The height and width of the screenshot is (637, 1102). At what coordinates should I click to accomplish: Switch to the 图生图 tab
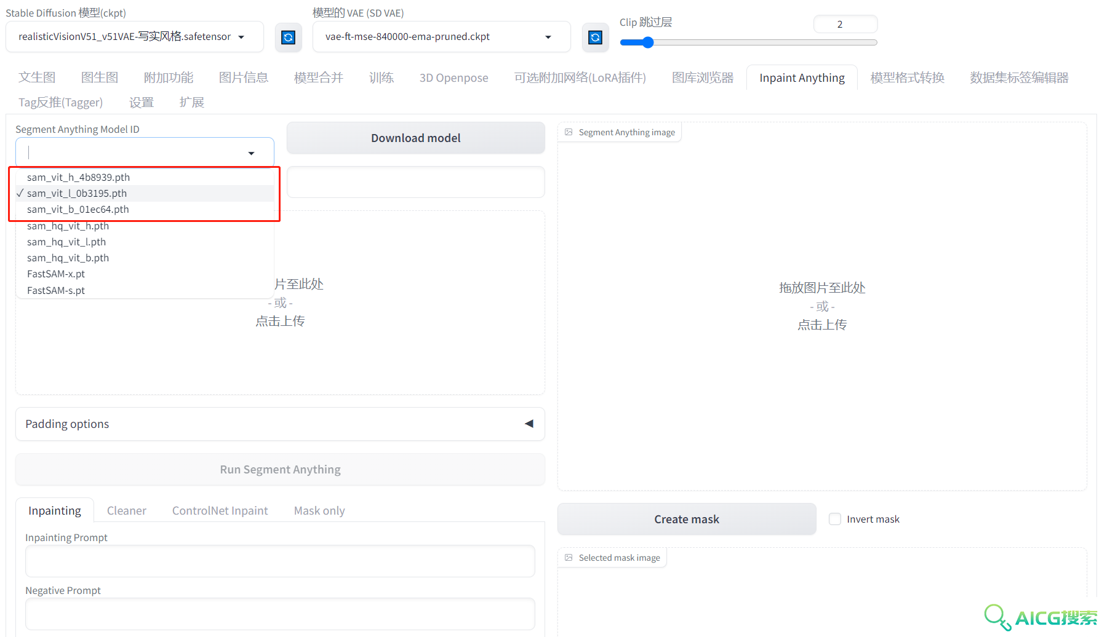tap(100, 77)
